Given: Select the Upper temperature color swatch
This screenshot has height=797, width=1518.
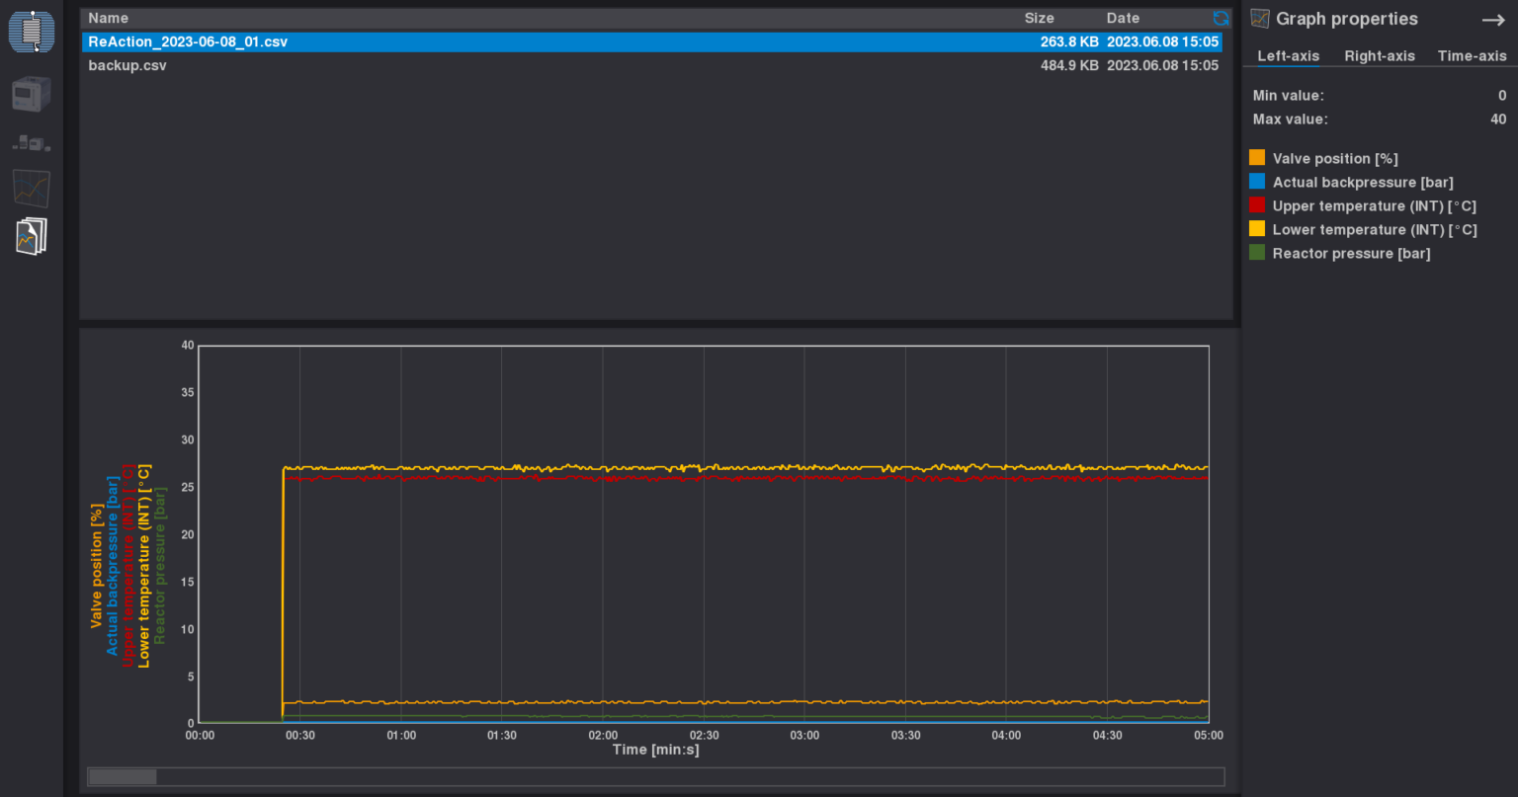Looking at the screenshot, I should pos(1256,204).
